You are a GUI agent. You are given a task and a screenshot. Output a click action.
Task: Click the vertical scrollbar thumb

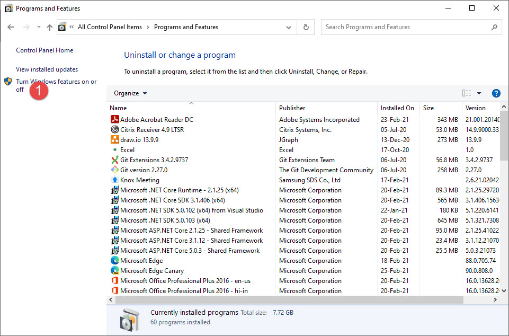coord(504,136)
